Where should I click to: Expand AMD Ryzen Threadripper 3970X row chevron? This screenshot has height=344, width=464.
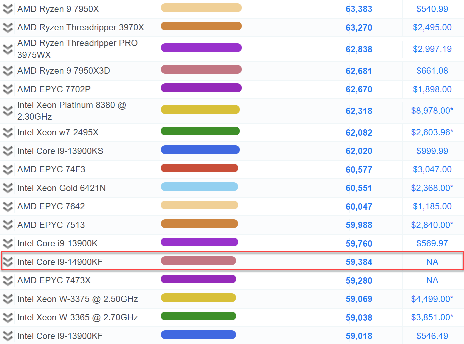8,27
